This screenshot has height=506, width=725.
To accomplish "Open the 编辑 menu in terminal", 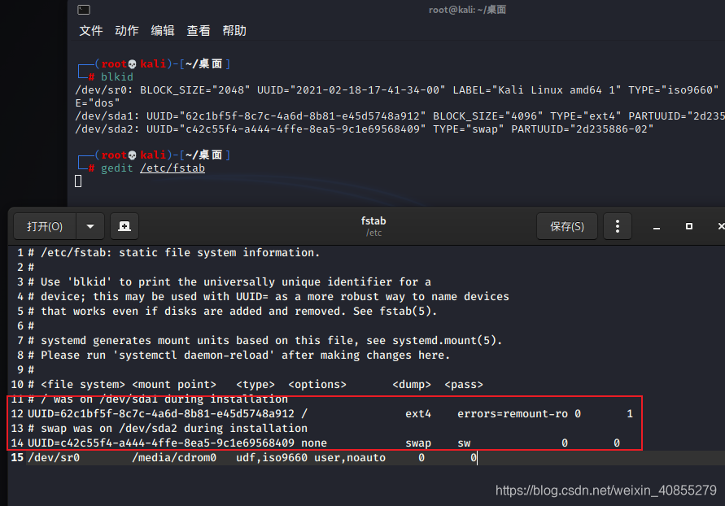I will click(x=163, y=30).
